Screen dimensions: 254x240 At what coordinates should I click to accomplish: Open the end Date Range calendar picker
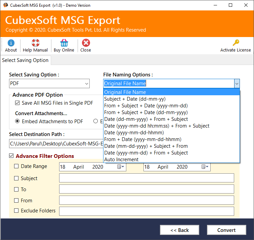pyautogui.click(x=205, y=167)
